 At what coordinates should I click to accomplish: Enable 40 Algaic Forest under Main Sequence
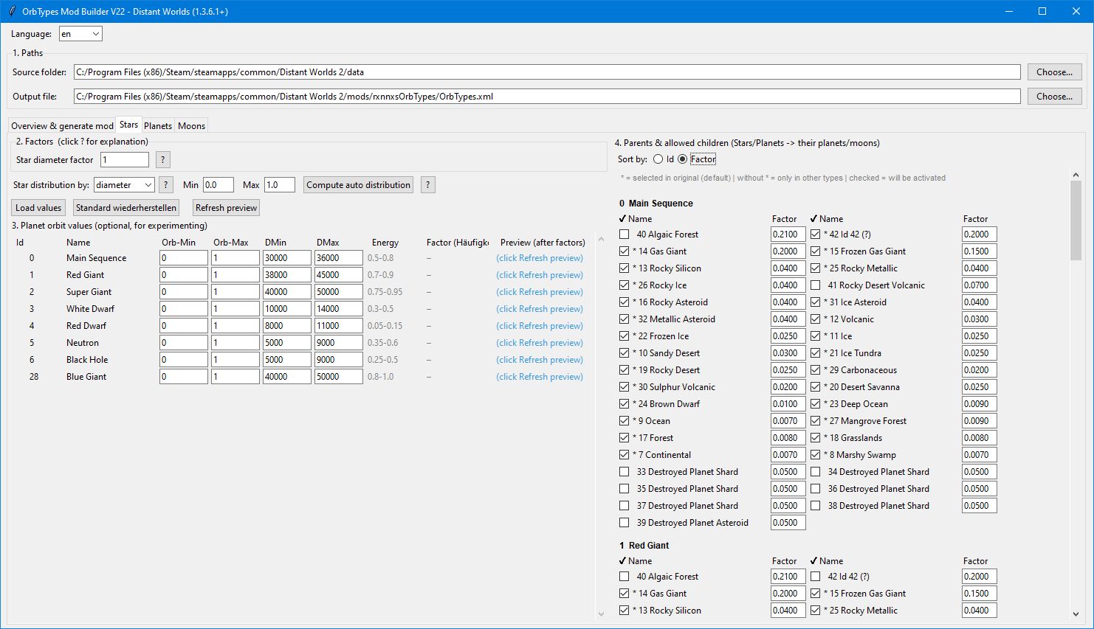(625, 234)
